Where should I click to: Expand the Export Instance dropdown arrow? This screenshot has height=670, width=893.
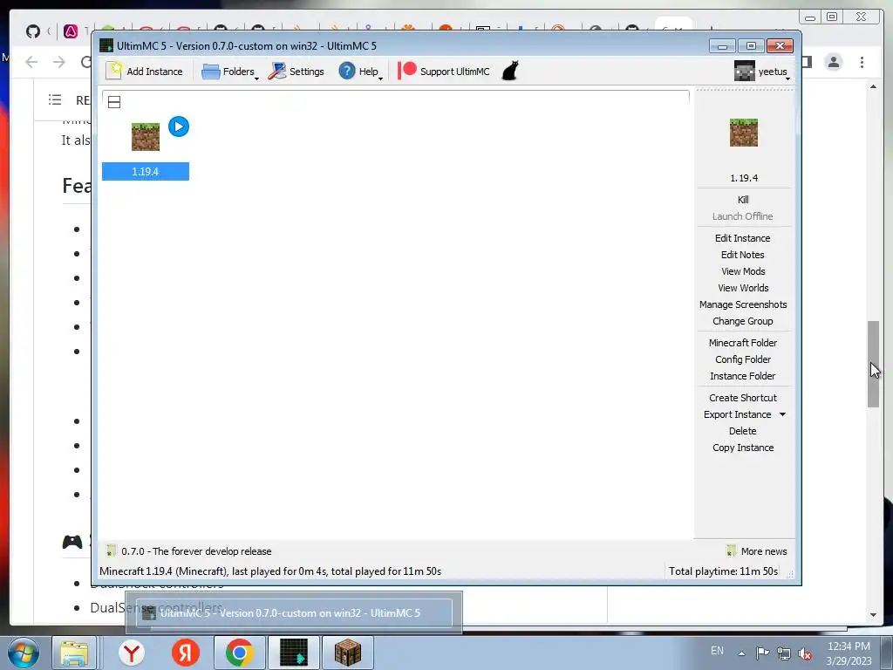[x=782, y=414]
